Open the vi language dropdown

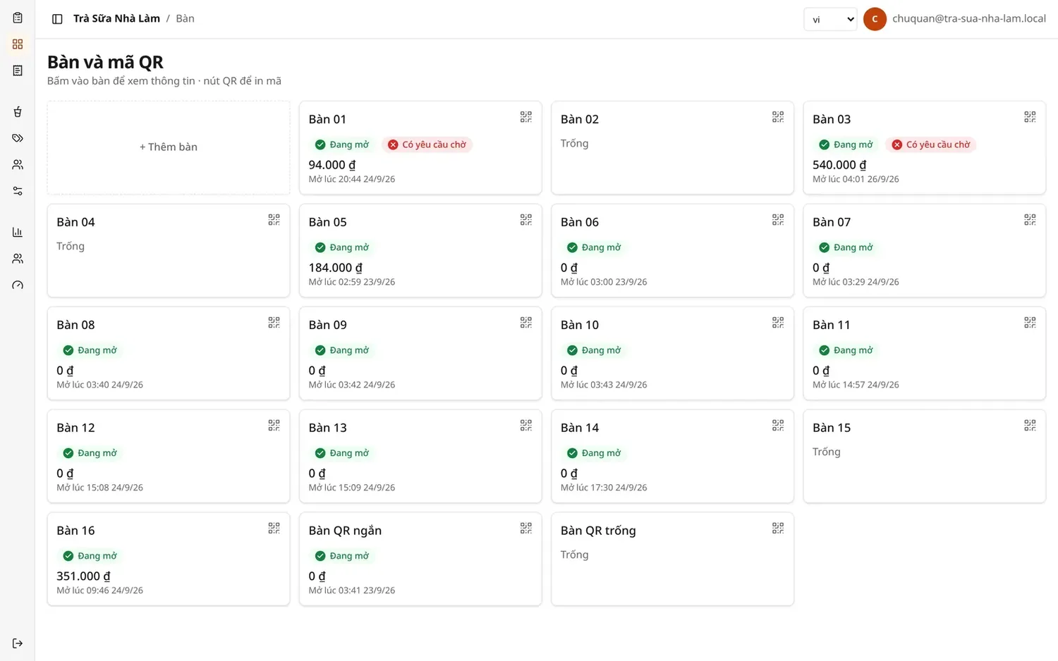[x=830, y=19]
